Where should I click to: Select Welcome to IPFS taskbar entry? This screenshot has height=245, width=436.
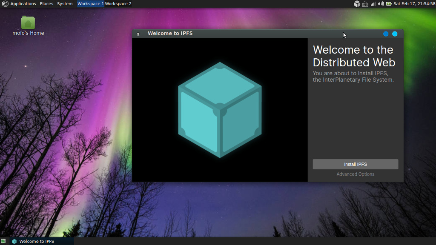pyautogui.click(x=37, y=241)
